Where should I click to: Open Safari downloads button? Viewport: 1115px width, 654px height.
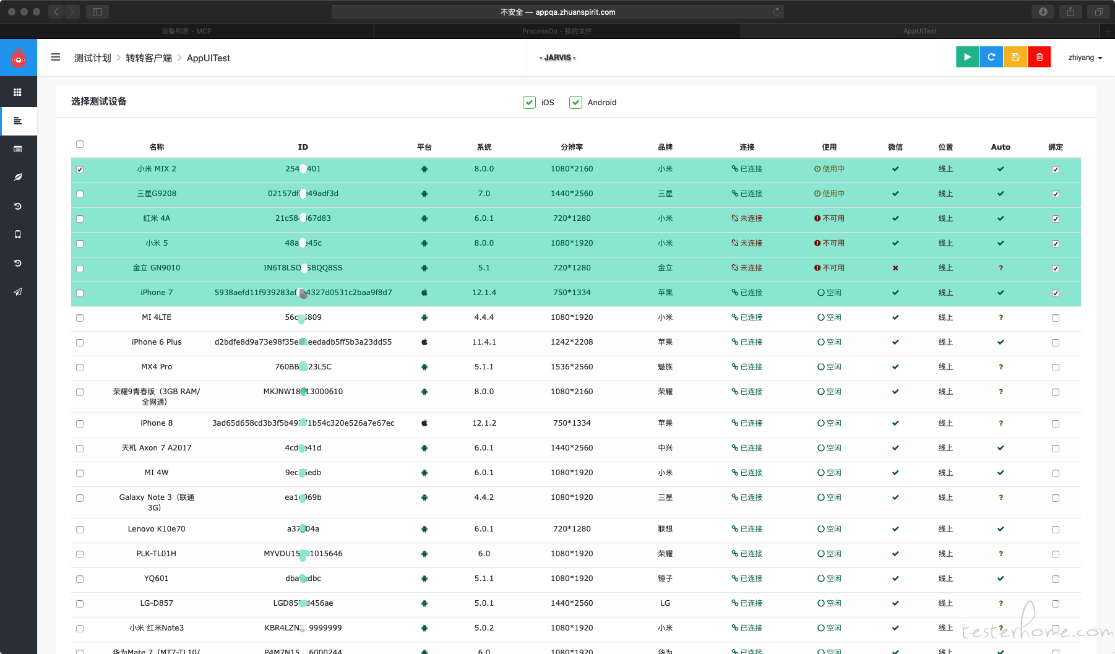click(1043, 12)
